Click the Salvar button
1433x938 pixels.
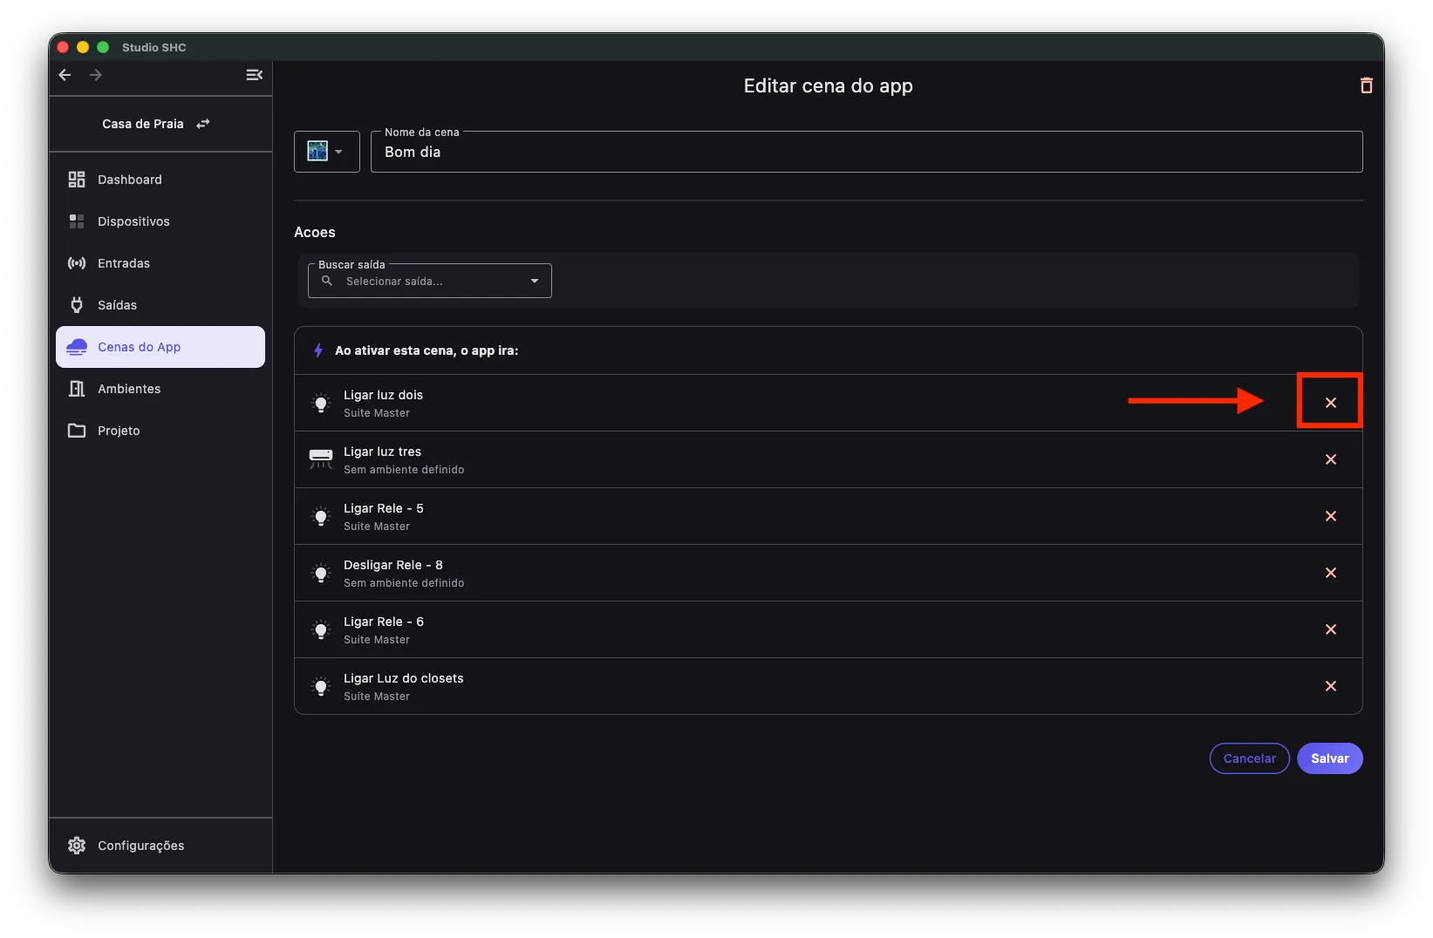[1329, 758]
